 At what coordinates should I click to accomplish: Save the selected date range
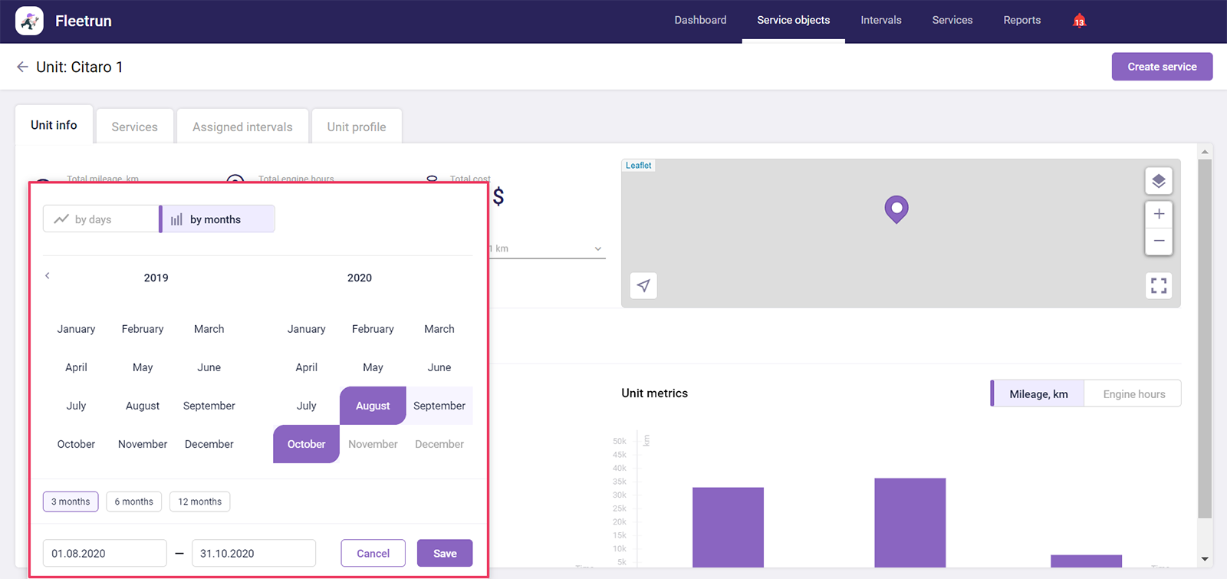click(x=444, y=554)
